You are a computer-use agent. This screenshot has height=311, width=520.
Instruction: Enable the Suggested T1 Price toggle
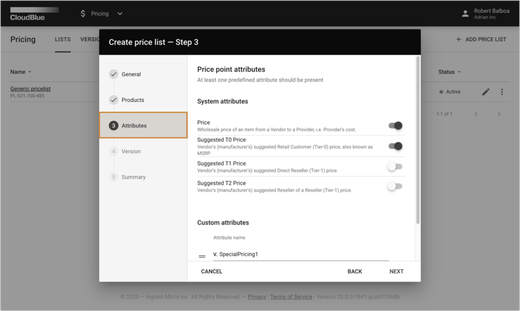[x=395, y=166]
